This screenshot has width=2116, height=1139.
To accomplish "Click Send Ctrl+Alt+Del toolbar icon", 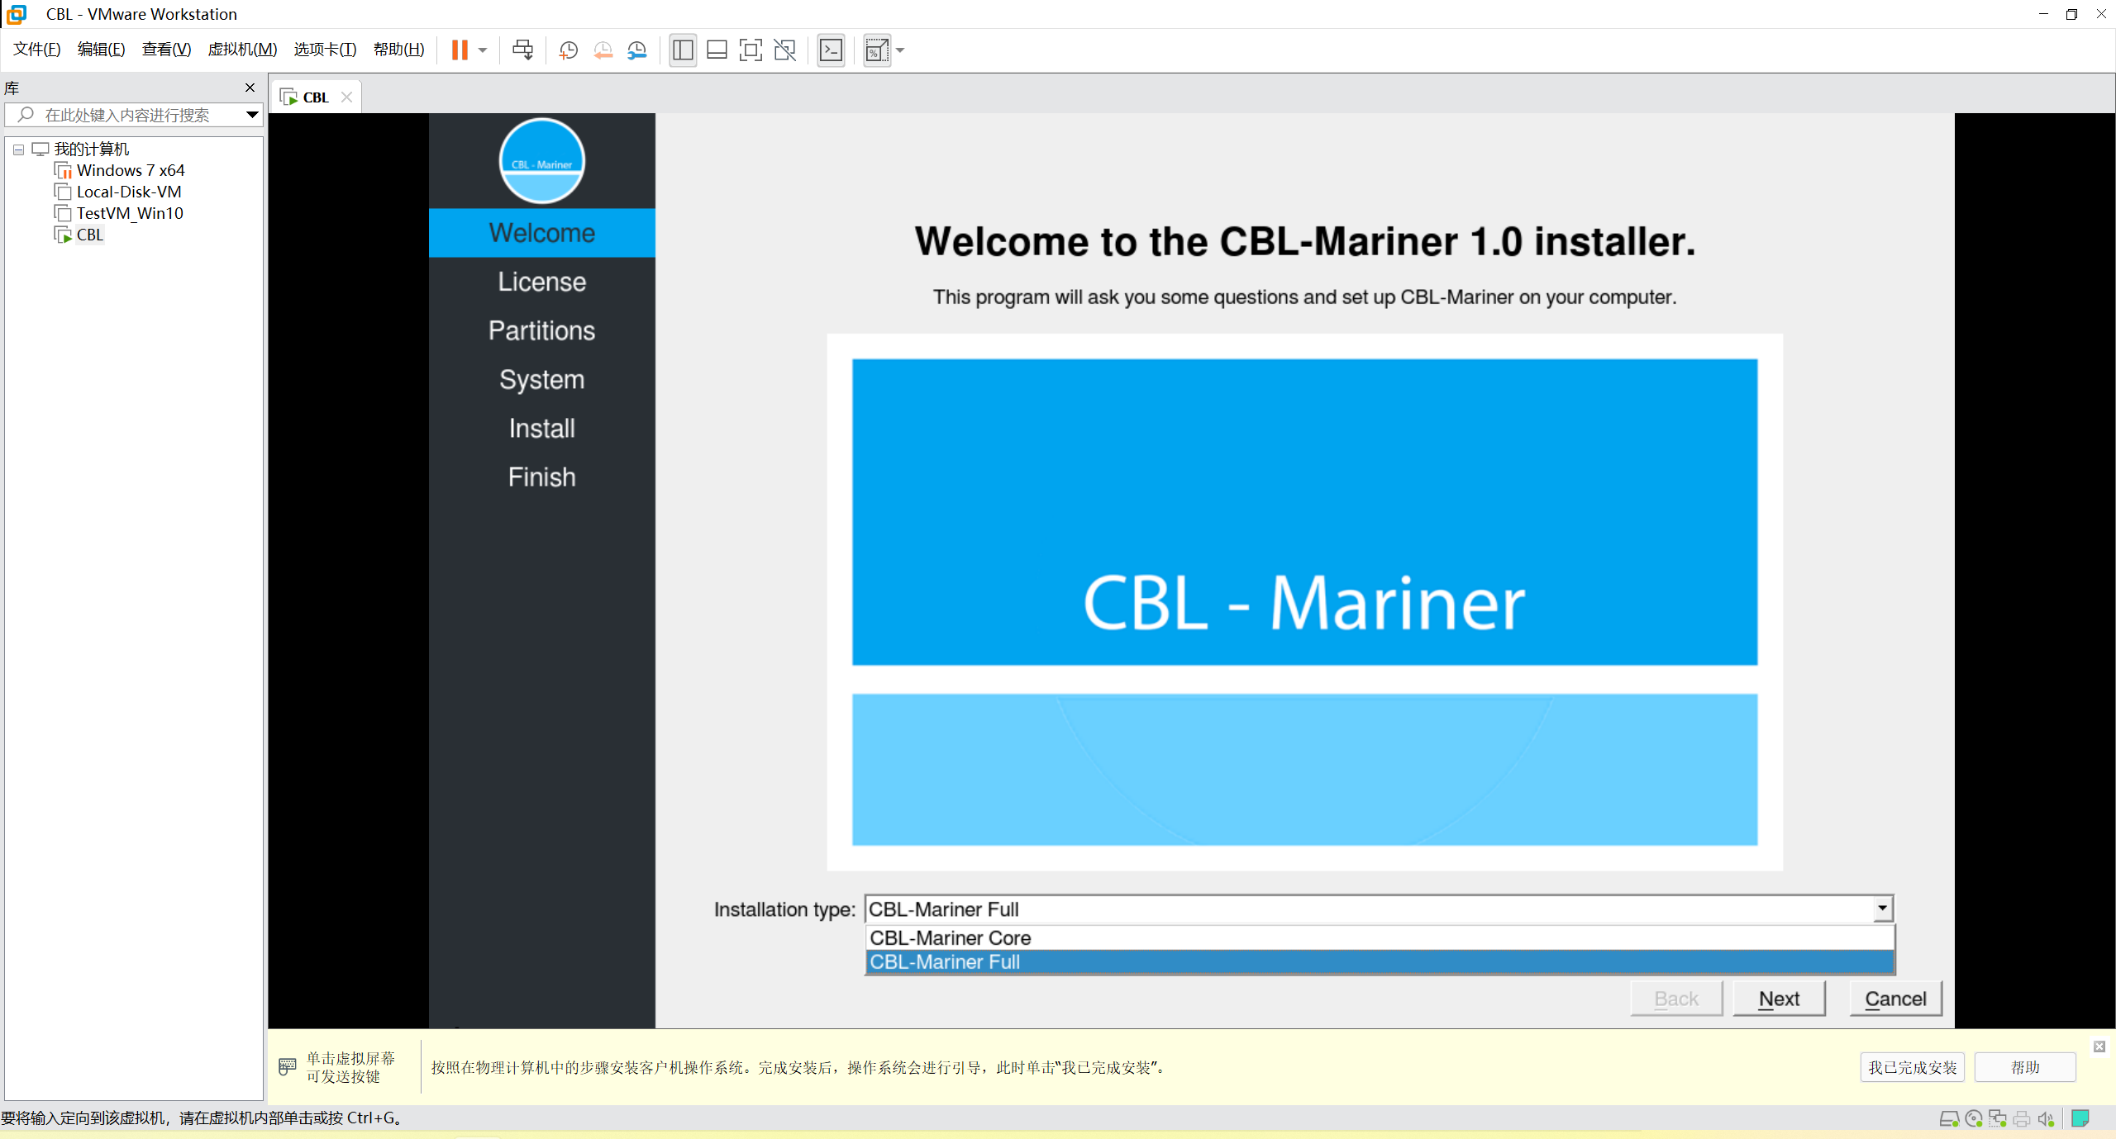I will [522, 50].
